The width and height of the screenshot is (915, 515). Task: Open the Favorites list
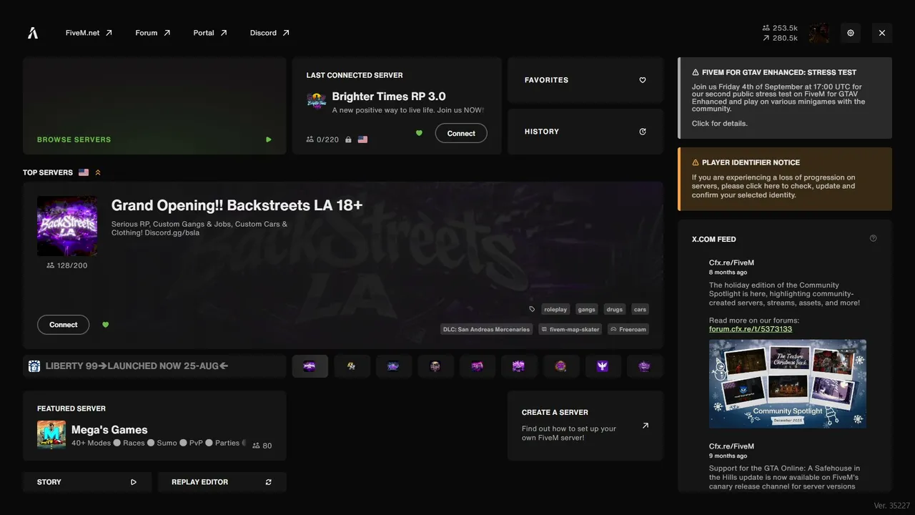[x=585, y=80]
